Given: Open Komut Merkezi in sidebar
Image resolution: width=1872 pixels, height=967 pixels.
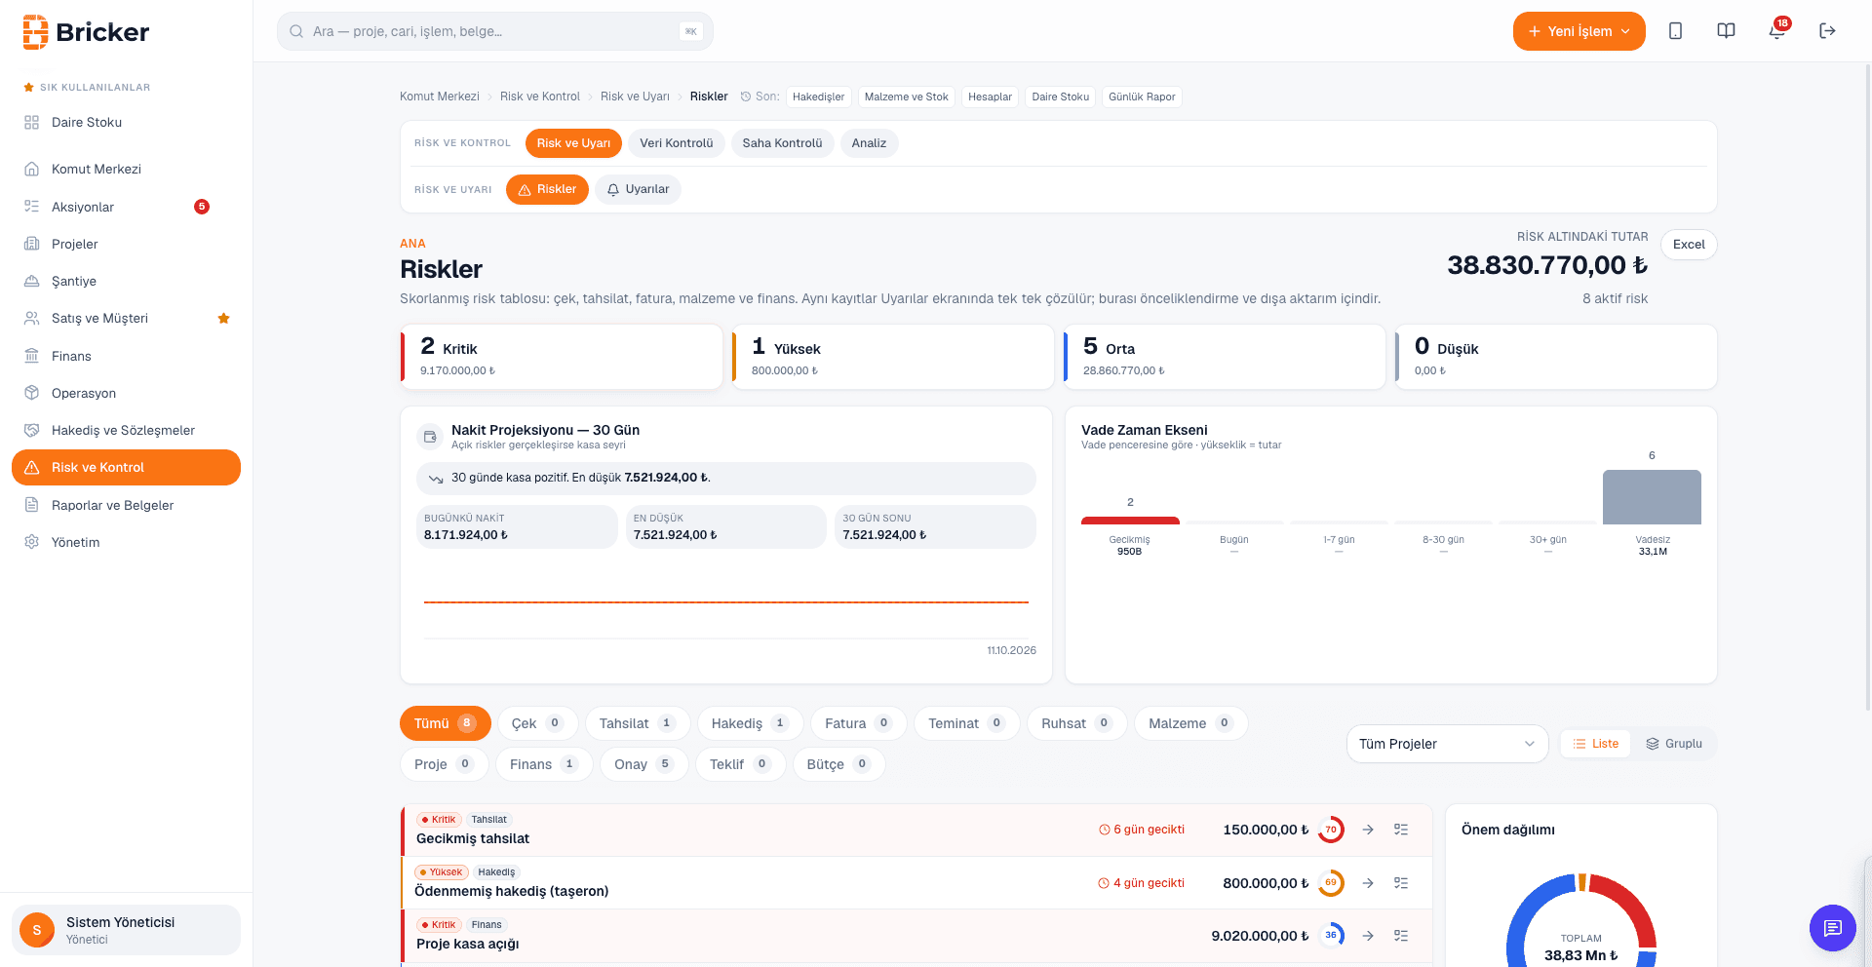Looking at the screenshot, I should [x=126, y=170].
